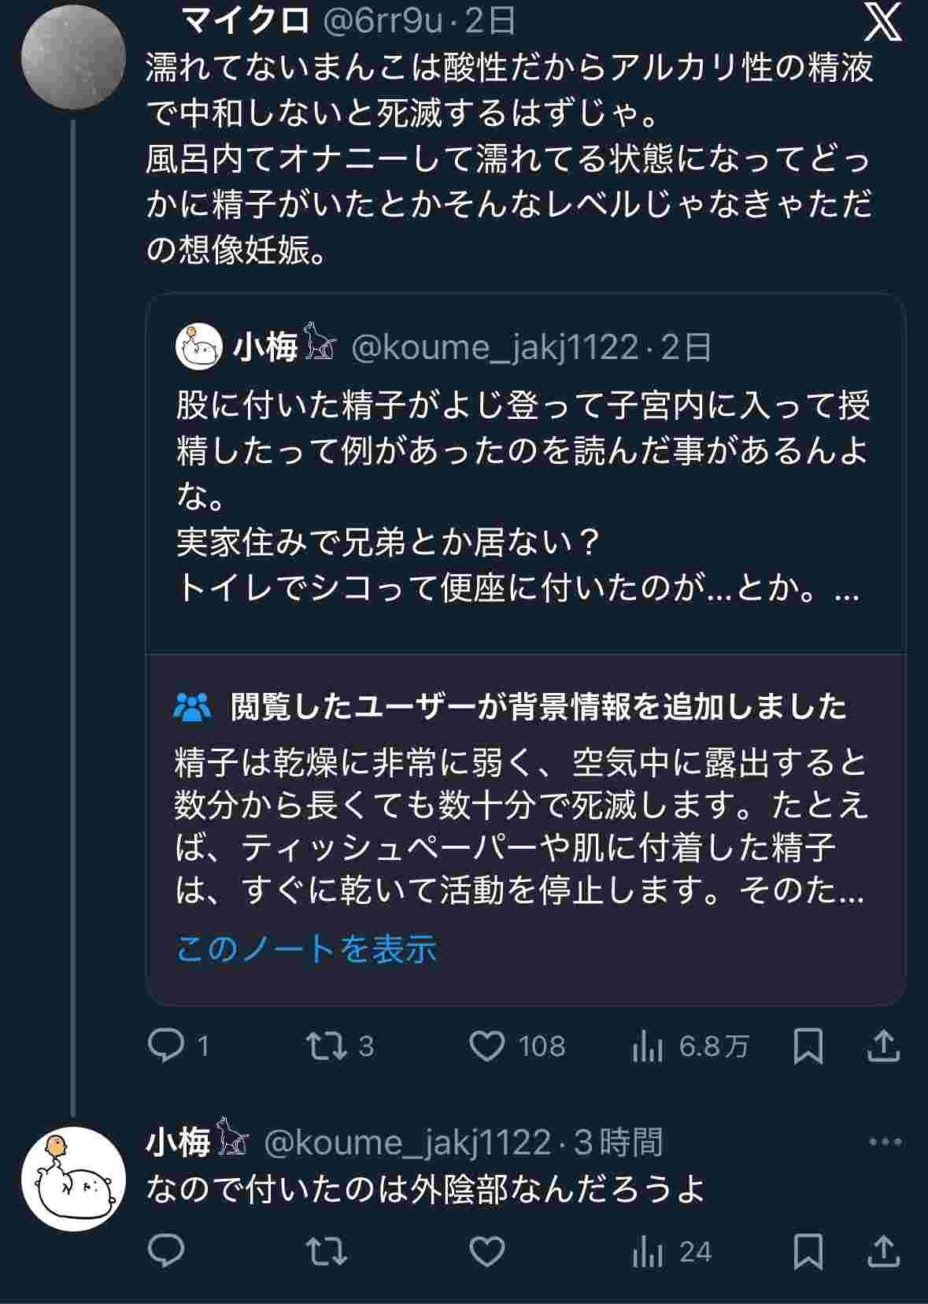
Task: Click the このノートを表示 link
Action: click(306, 948)
